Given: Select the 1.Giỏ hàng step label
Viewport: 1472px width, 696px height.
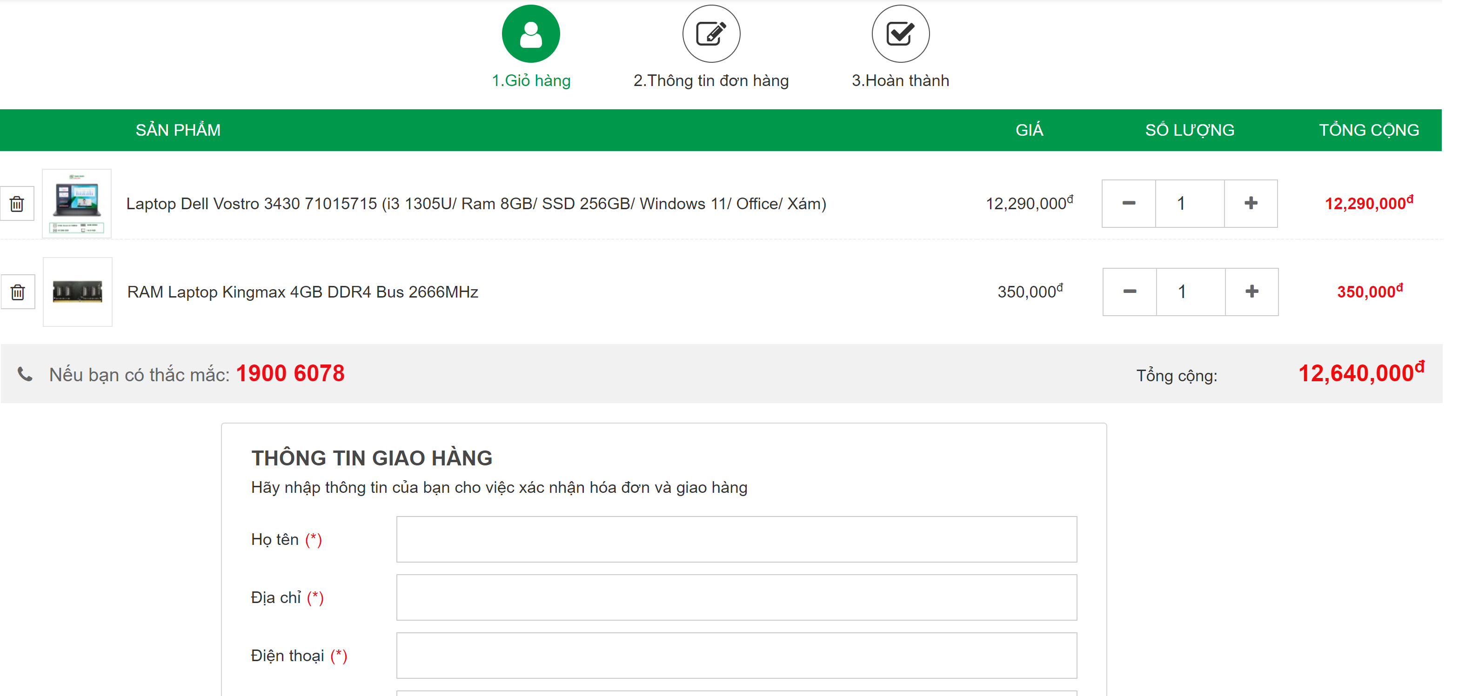Looking at the screenshot, I should point(531,80).
